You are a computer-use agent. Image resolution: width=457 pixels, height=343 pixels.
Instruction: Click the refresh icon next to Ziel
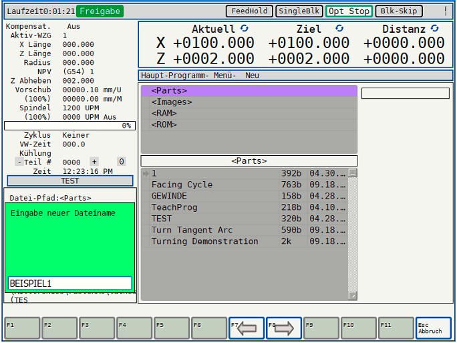[x=339, y=28]
